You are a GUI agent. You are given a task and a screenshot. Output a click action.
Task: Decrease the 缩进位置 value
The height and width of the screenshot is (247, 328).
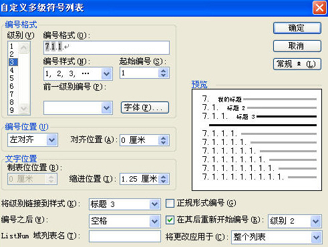coord(164,182)
